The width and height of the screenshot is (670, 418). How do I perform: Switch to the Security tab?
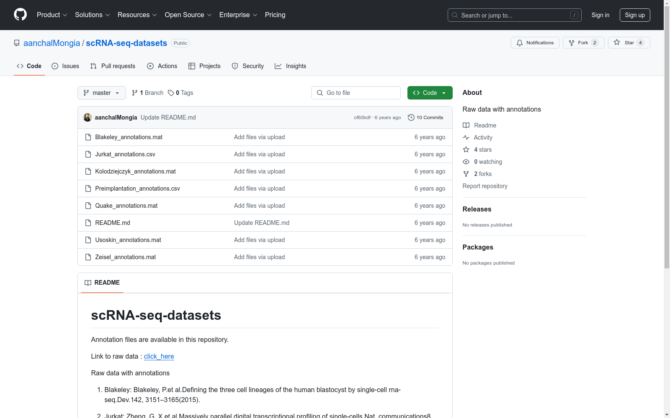[x=248, y=66]
